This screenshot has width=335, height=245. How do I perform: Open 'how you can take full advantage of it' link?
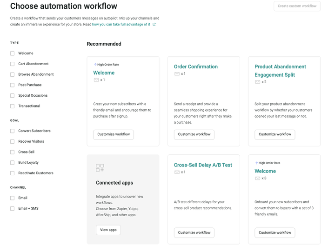[121, 24]
